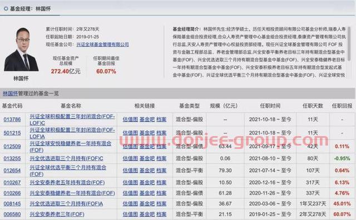Click 估值图 link in the 012654 row

130,171
